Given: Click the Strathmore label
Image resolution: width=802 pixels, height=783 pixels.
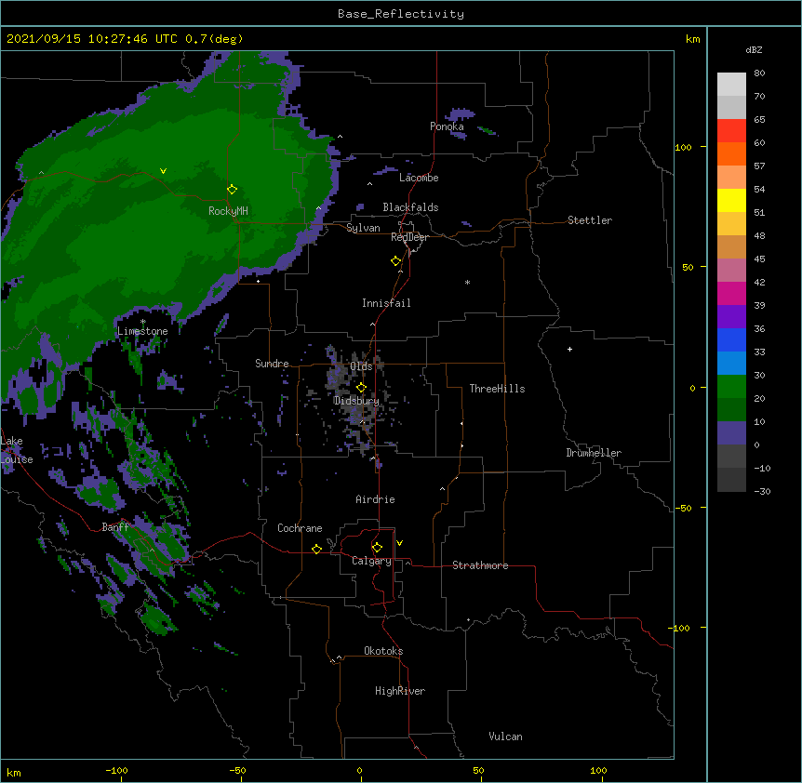Looking at the screenshot, I should [480, 565].
